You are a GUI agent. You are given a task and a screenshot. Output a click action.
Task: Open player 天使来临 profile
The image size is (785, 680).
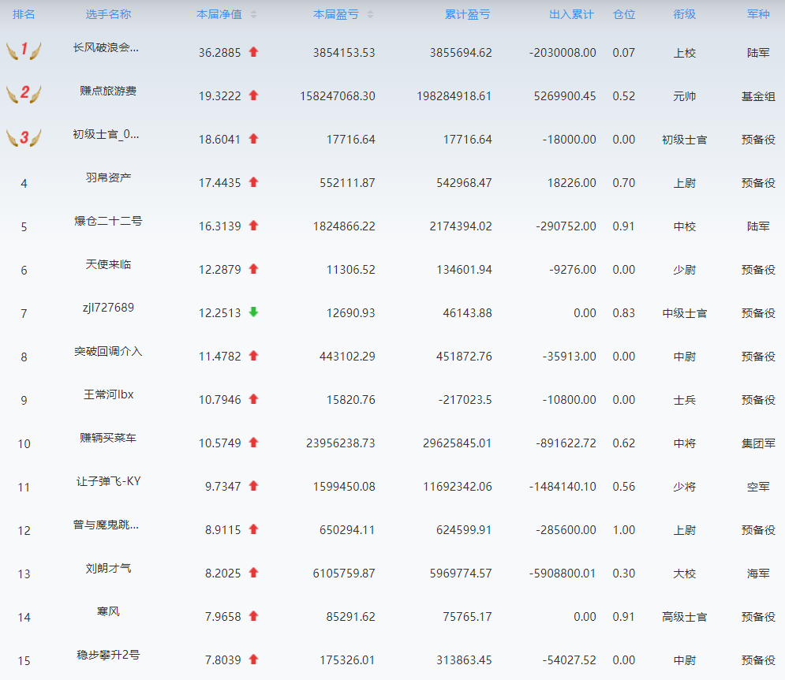[x=108, y=264]
